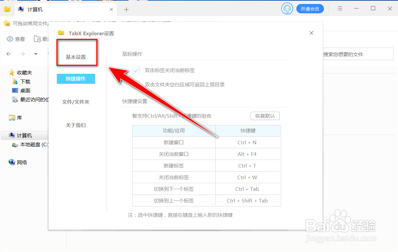
Task: Click 开通会员 membership button
Action: pos(310,9)
